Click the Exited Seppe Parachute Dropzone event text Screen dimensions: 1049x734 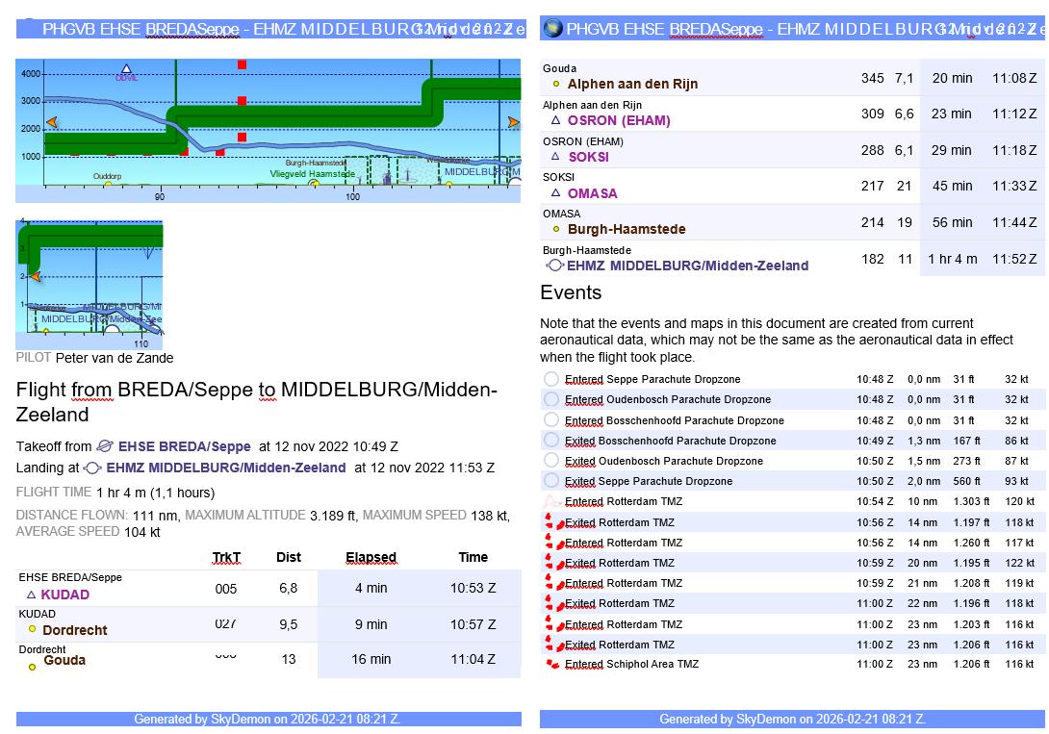pyautogui.click(x=649, y=481)
